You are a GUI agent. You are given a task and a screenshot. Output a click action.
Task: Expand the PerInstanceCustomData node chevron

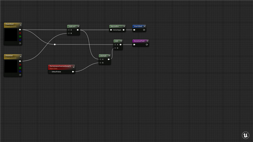(74, 67)
